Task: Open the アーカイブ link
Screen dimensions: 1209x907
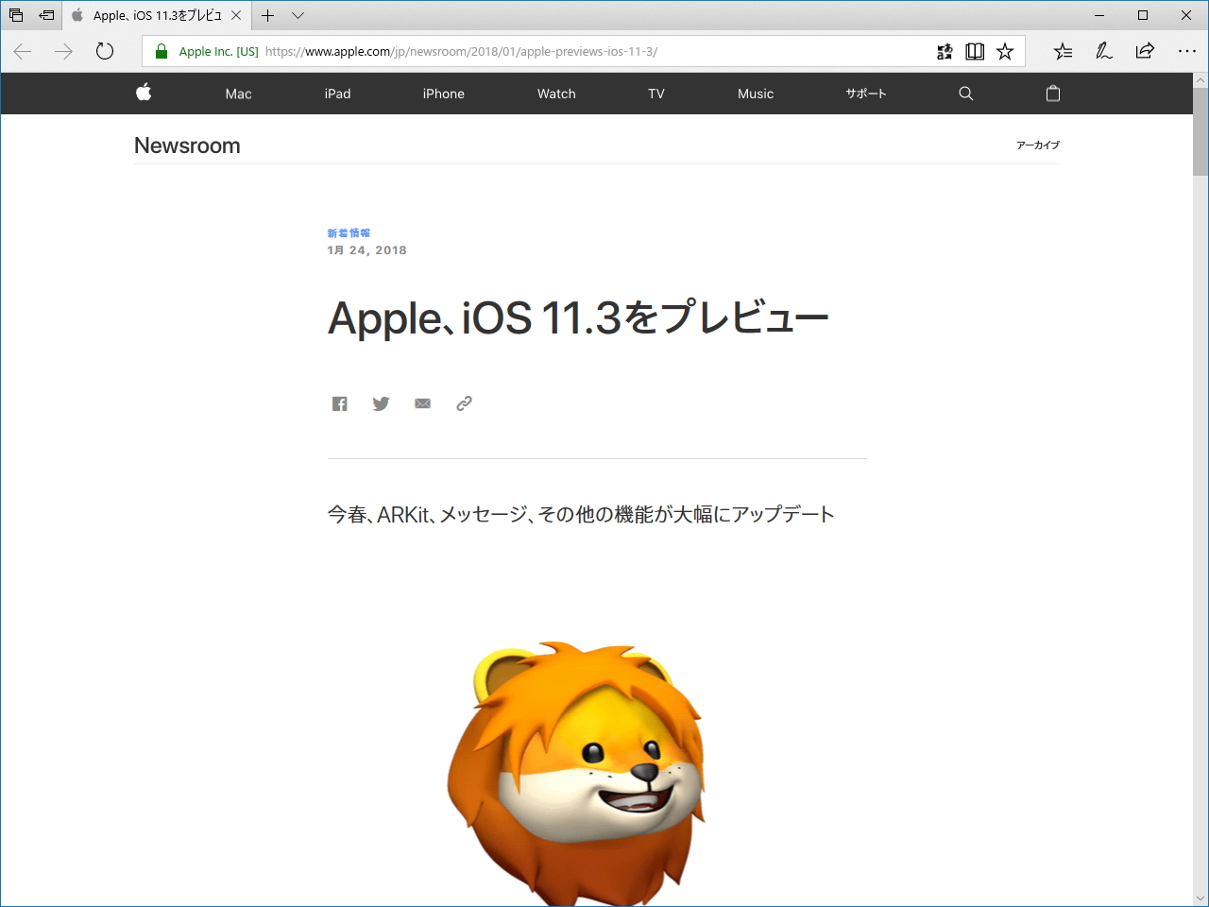Action: tap(1037, 145)
